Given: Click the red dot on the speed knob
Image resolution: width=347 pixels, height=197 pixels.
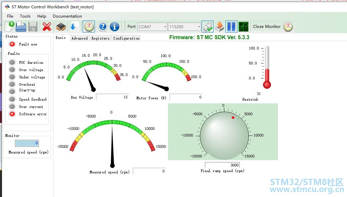Looking at the screenshot, I should coord(233,118).
